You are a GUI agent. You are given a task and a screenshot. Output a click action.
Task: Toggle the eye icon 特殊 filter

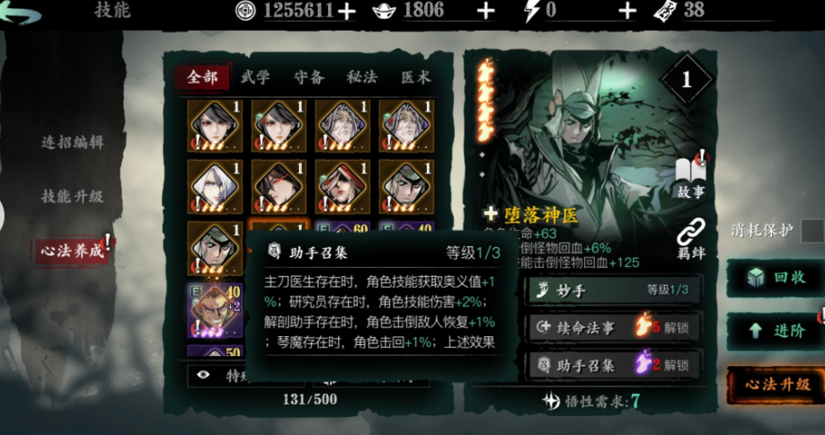(203, 375)
